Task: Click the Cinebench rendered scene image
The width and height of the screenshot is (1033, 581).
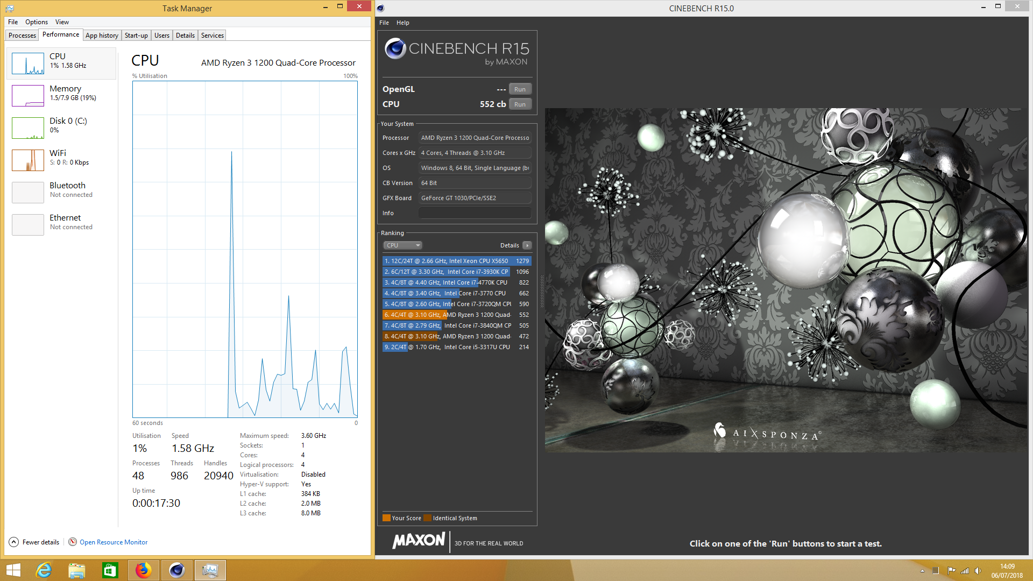Action: (786, 280)
